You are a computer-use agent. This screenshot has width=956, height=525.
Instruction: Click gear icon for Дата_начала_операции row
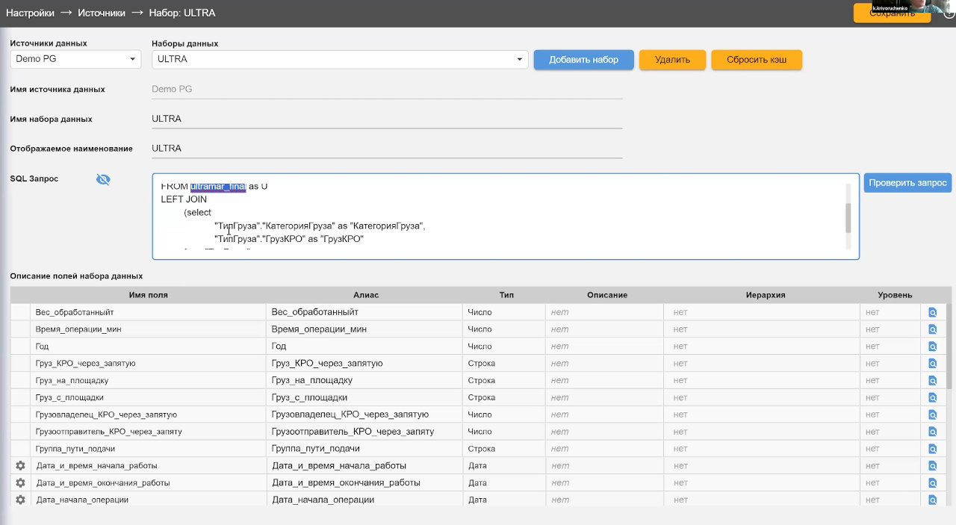(20, 500)
